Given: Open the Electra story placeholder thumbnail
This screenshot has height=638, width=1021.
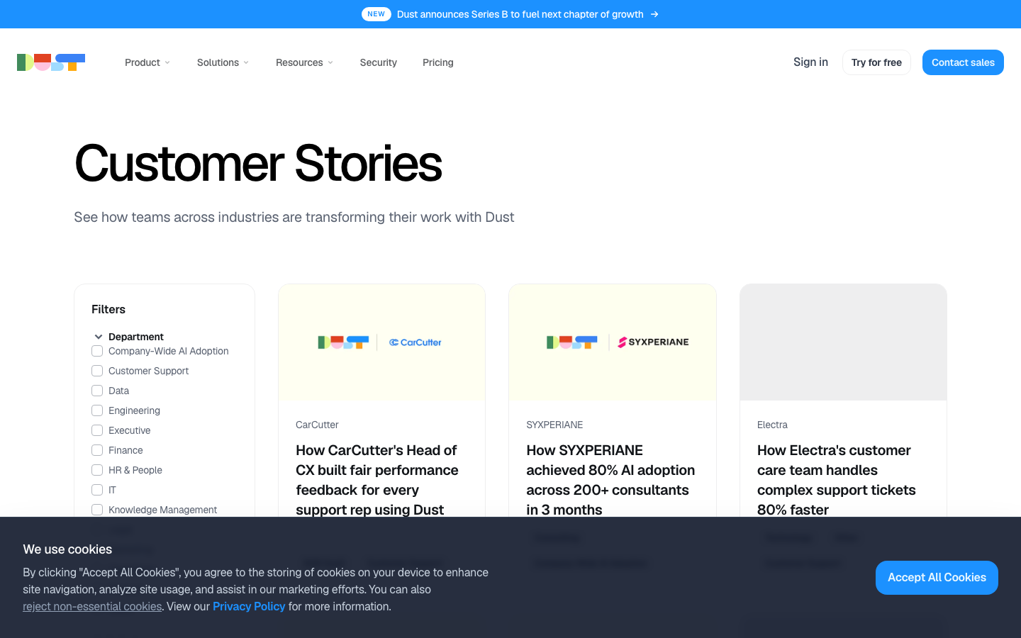Looking at the screenshot, I should (x=843, y=342).
